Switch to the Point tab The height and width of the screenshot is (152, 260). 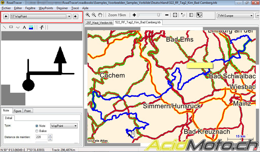(27, 111)
